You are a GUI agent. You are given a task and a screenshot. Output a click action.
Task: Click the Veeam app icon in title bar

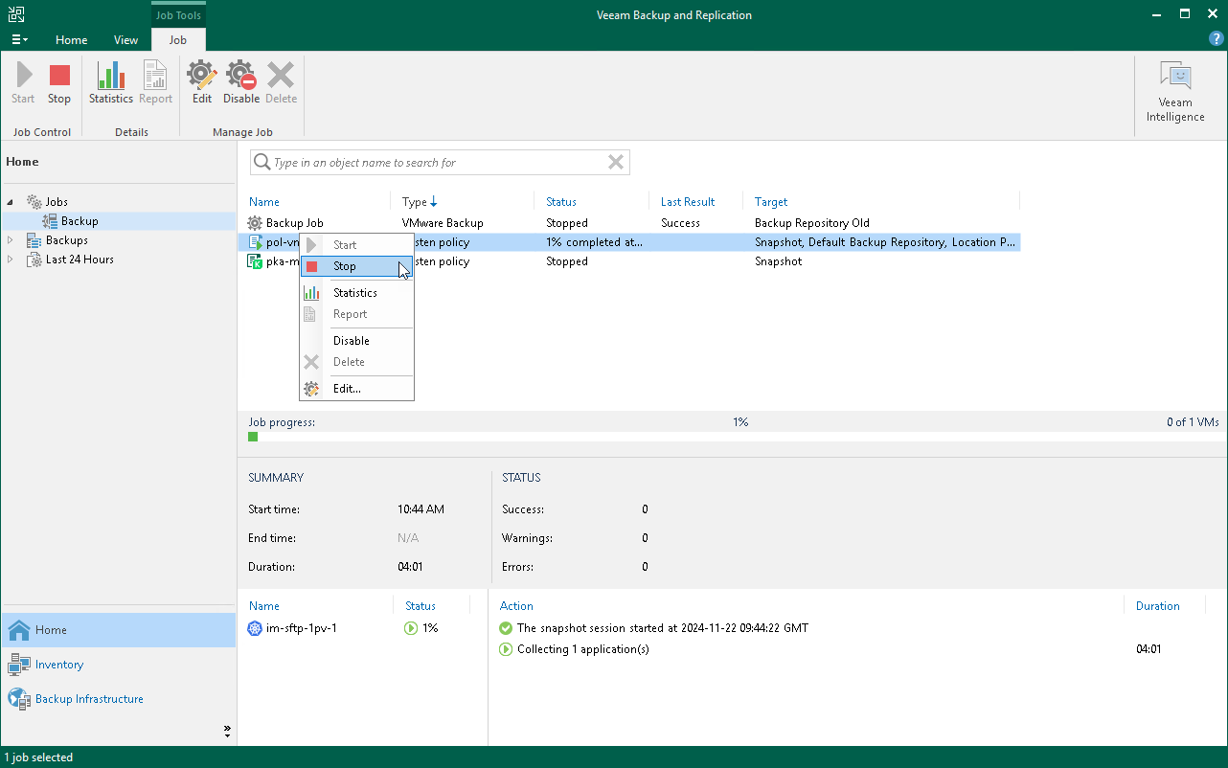tap(16, 14)
